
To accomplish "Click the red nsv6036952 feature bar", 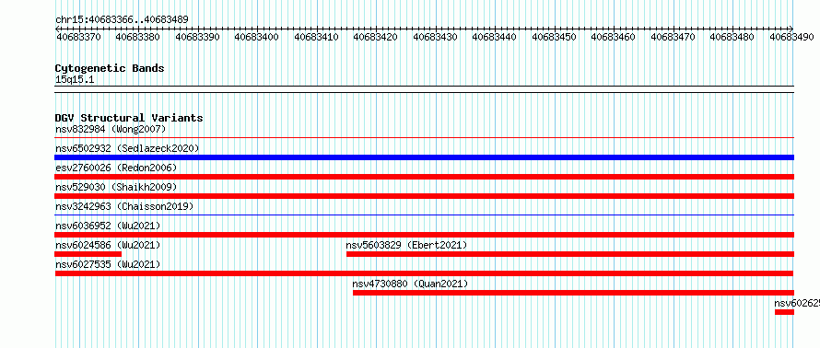I will (x=424, y=235).
